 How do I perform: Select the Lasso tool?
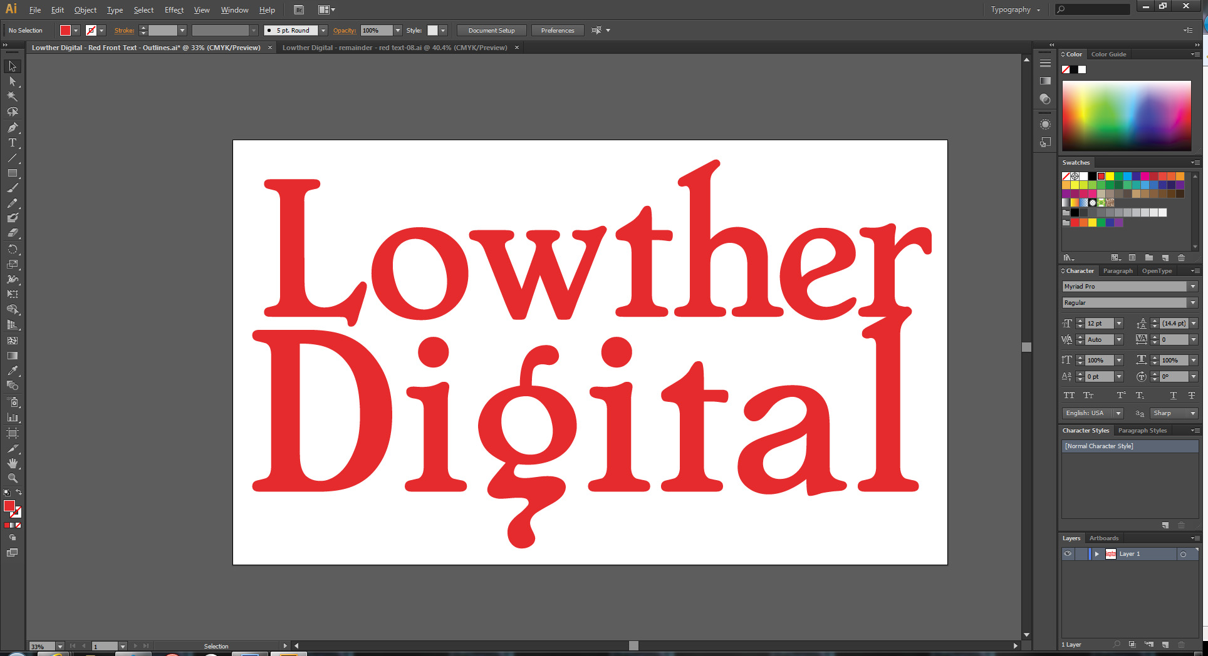13,112
